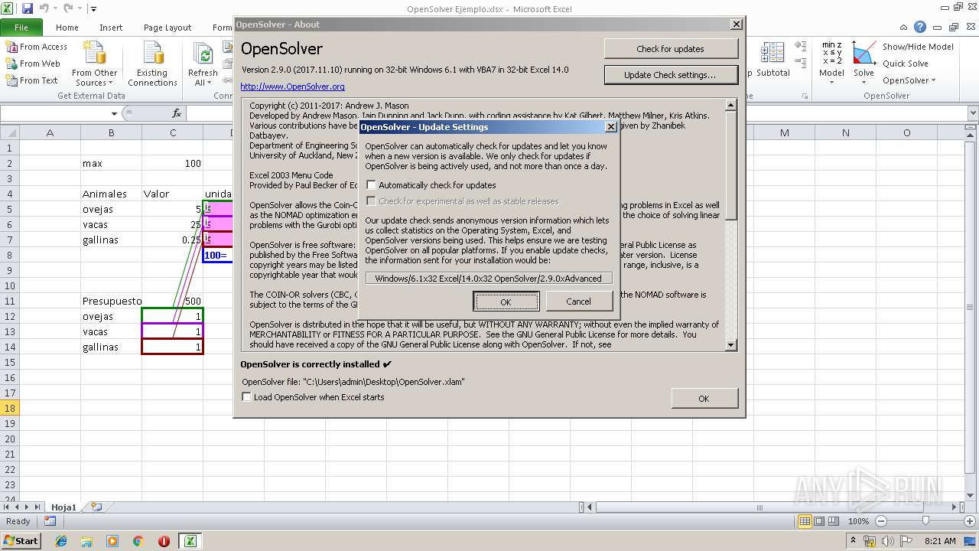The height and width of the screenshot is (551, 979).
Task: Enable Load OpenSolver when Excel starts
Action: [246, 397]
